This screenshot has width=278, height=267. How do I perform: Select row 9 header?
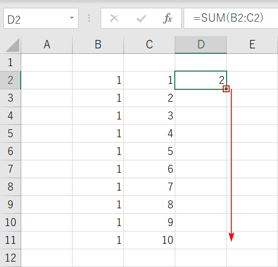(10, 204)
